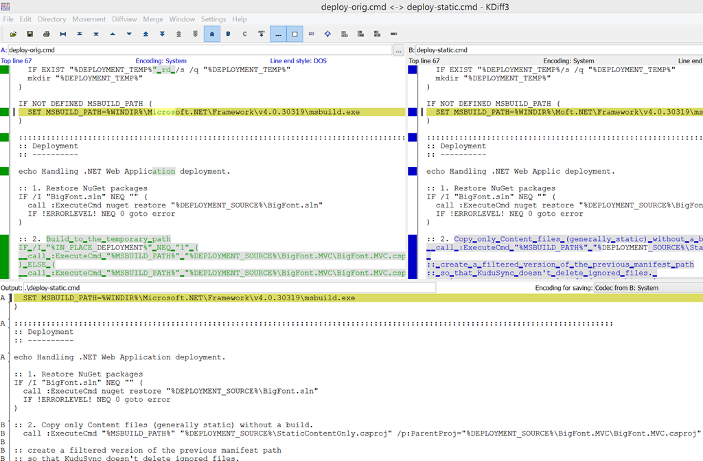Go to current delta toolbar icon
Screen dimensions: 703x461
62,34
